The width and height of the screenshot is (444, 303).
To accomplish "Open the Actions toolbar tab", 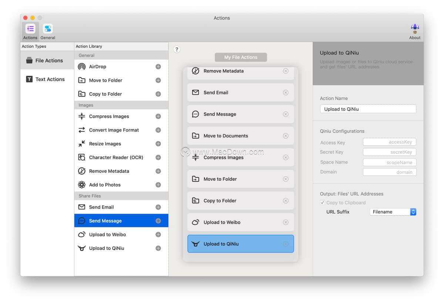I will click(30, 31).
